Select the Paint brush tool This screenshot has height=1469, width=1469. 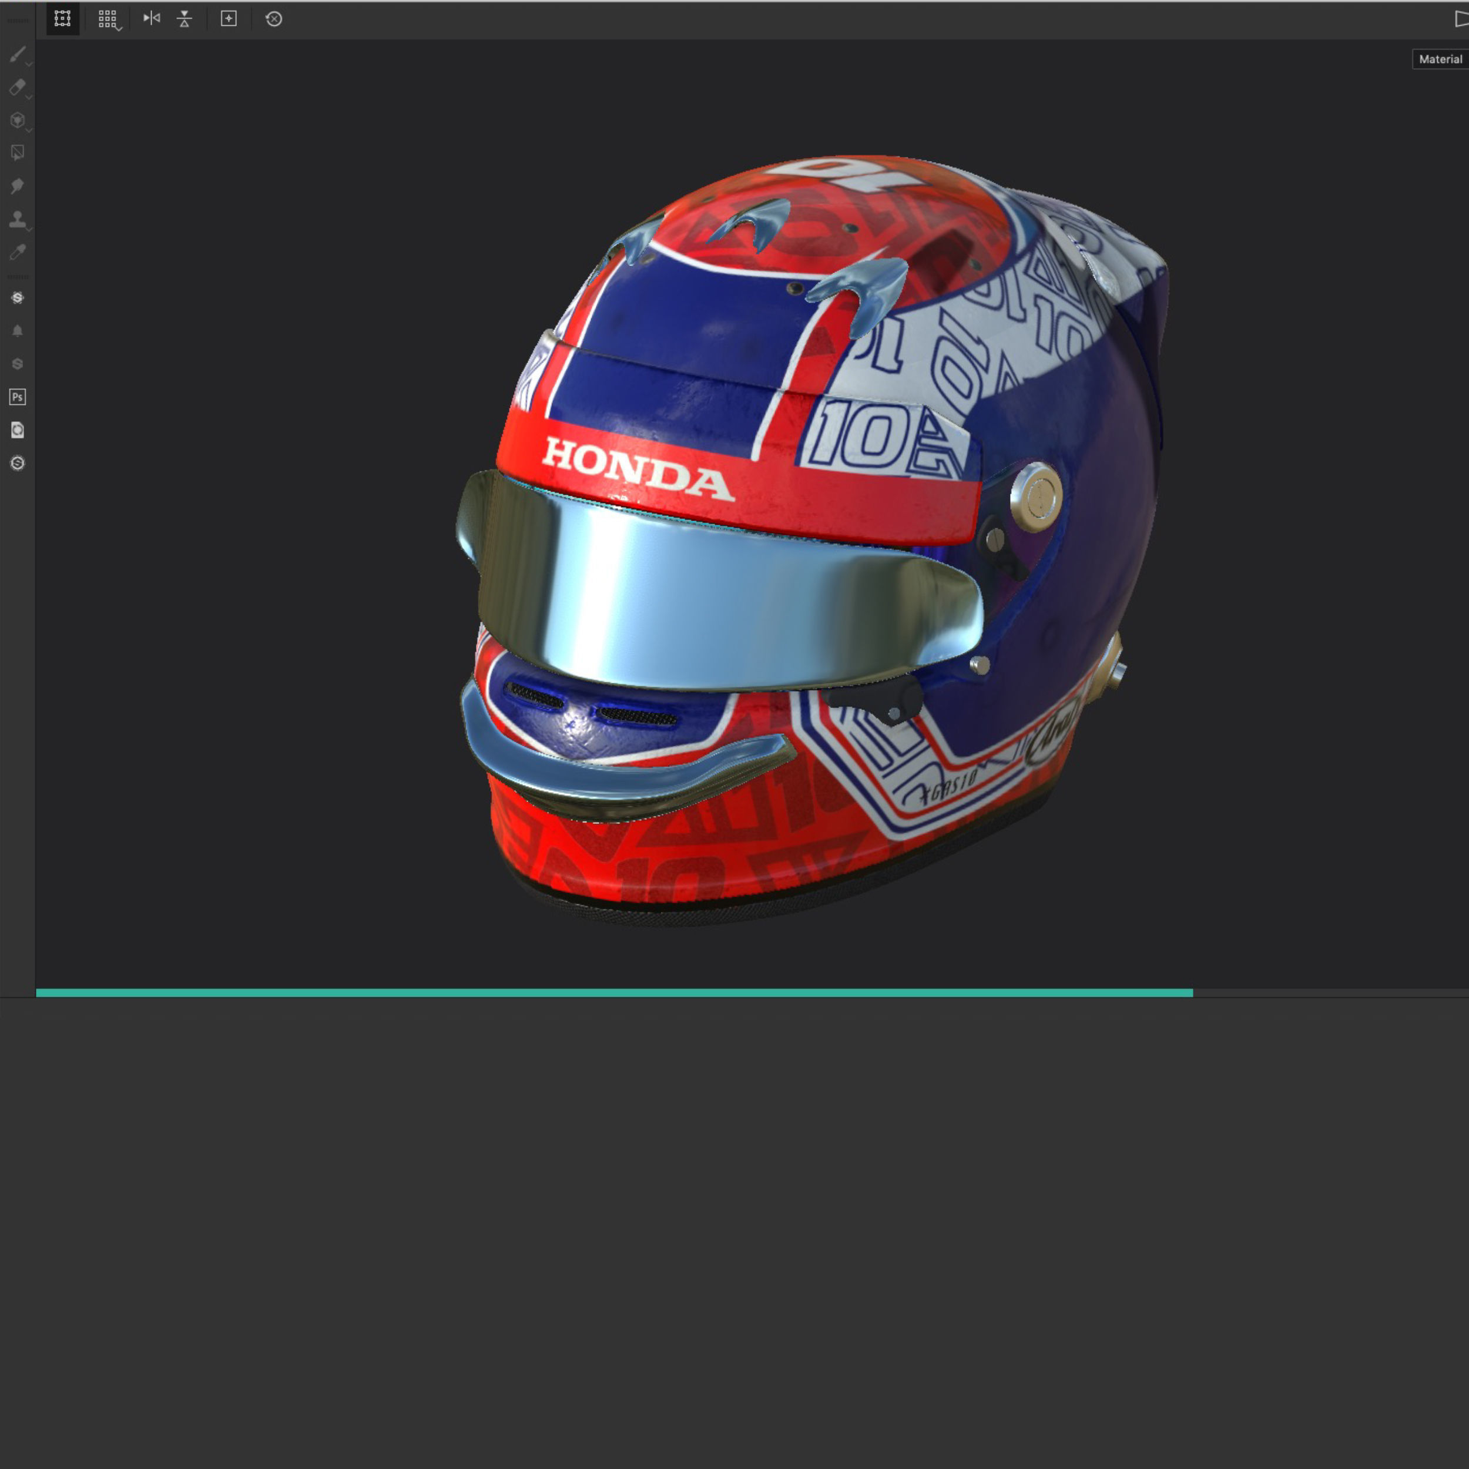click(18, 55)
